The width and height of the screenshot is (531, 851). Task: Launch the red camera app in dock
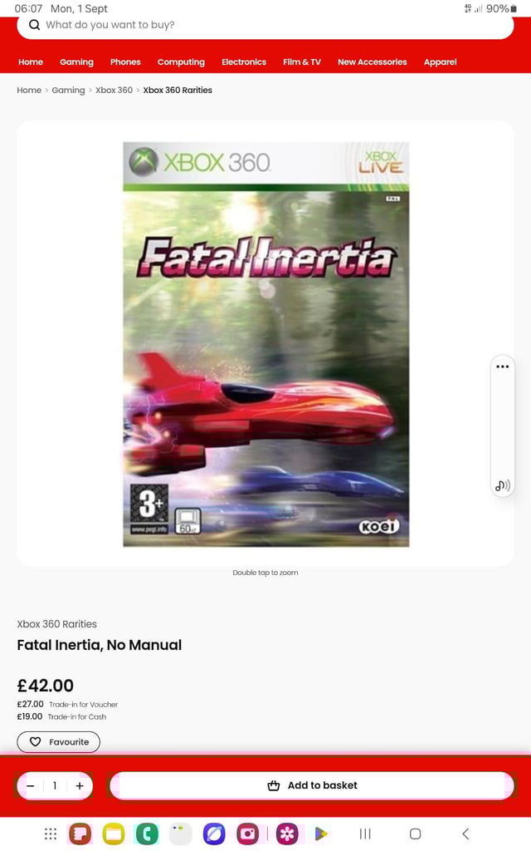point(247,834)
